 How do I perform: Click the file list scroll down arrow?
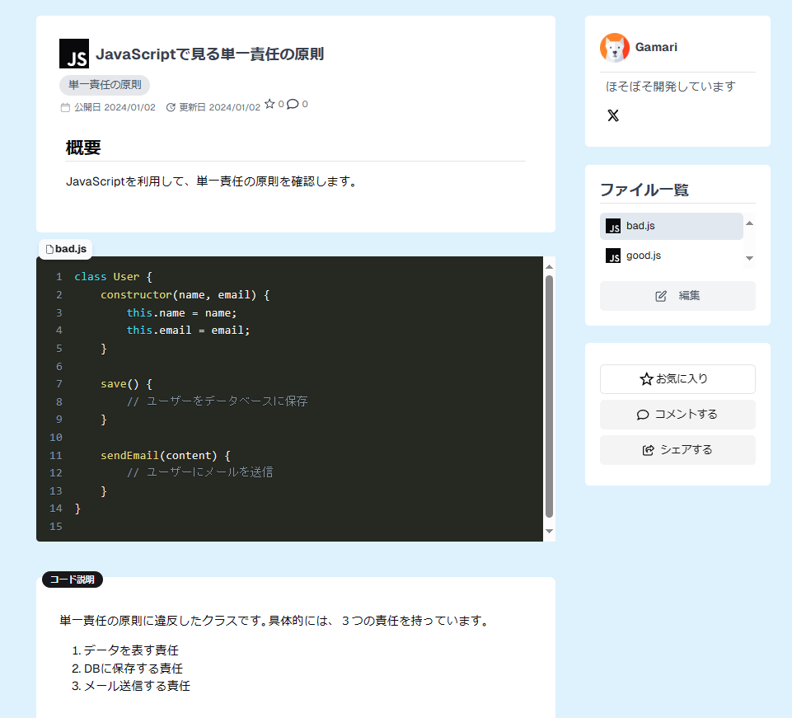click(x=750, y=258)
